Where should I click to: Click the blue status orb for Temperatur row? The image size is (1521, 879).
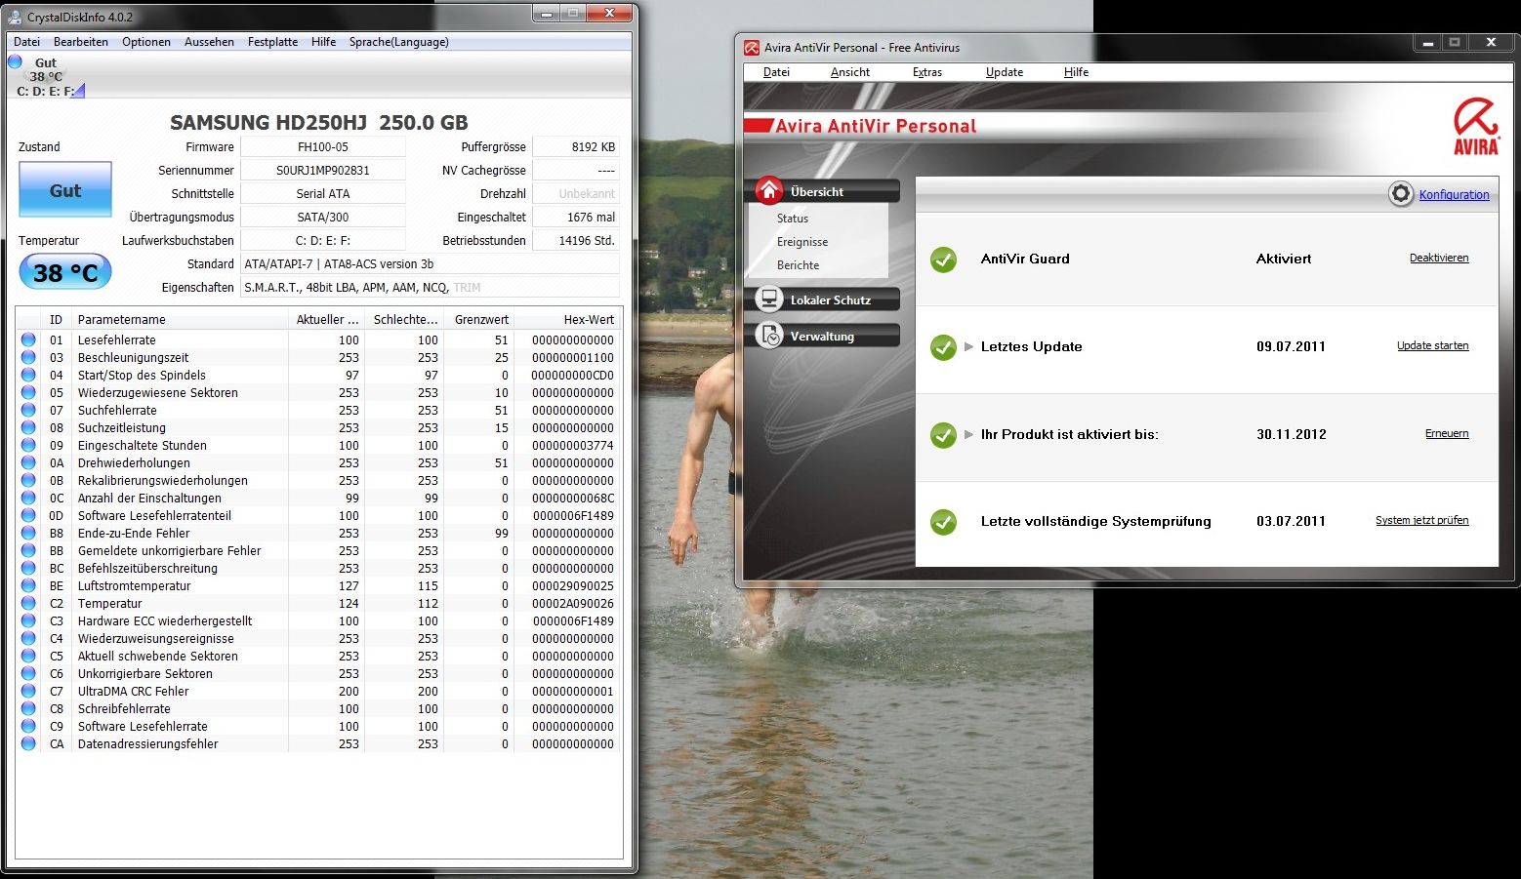point(28,603)
